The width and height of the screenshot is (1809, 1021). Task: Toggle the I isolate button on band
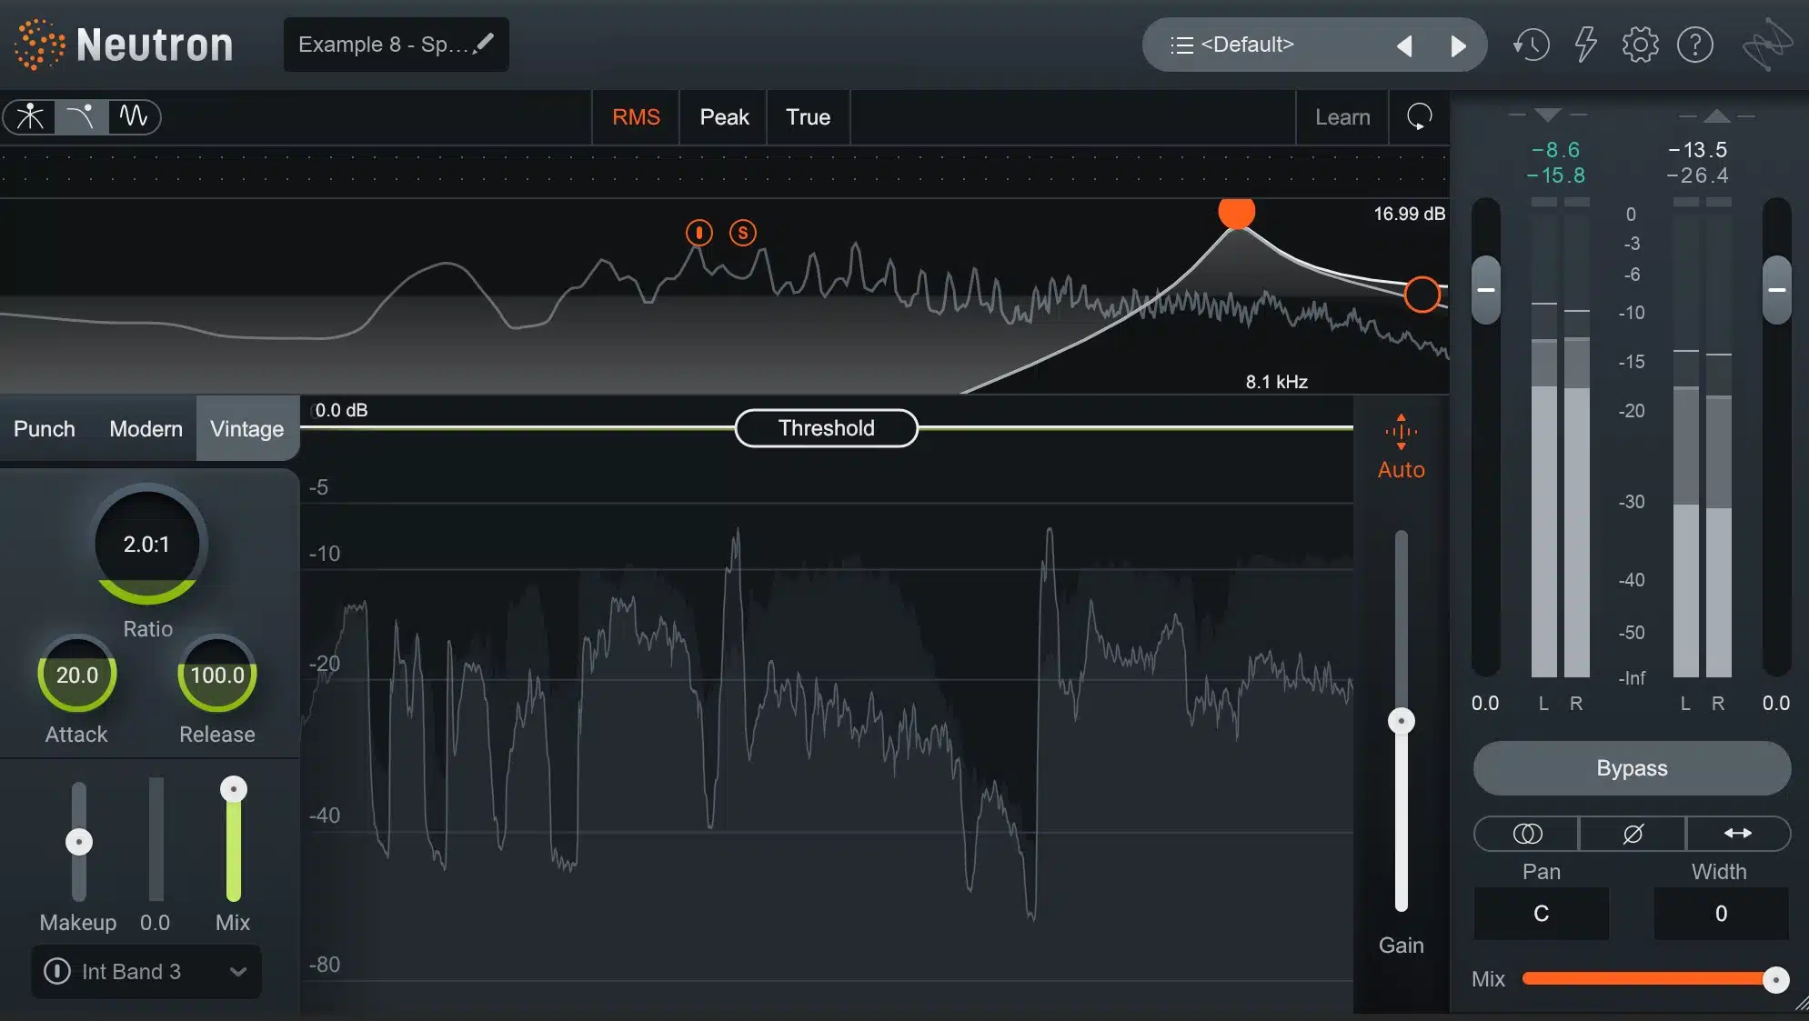pyautogui.click(x=698, y=232)
